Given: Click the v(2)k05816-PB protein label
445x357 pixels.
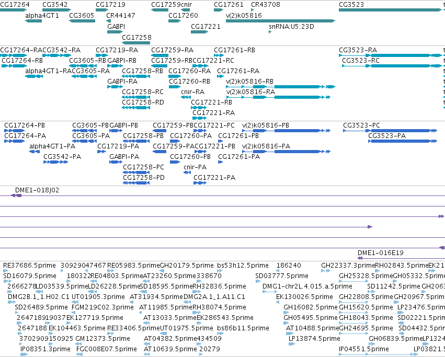Looking at the screenshot, I should (266, 125).
